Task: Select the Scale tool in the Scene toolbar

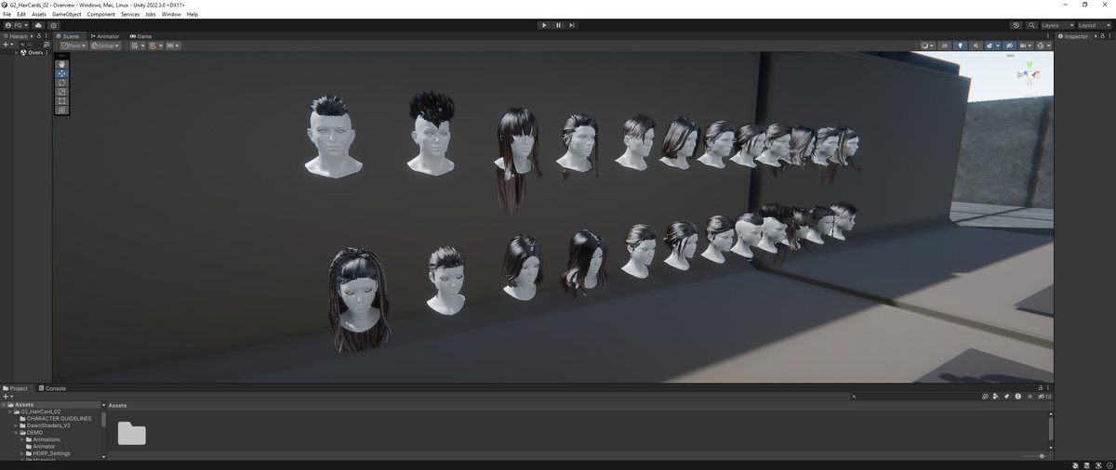Action: (x=61, y=92)
